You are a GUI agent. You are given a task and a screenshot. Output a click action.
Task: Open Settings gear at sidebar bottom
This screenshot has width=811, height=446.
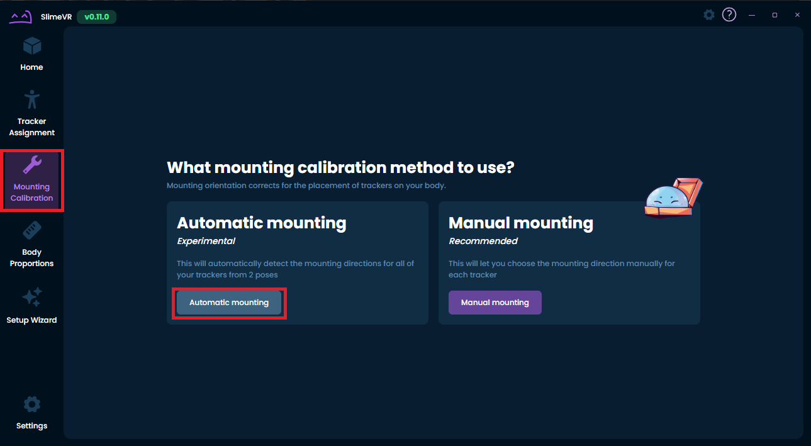pos(31,404)
